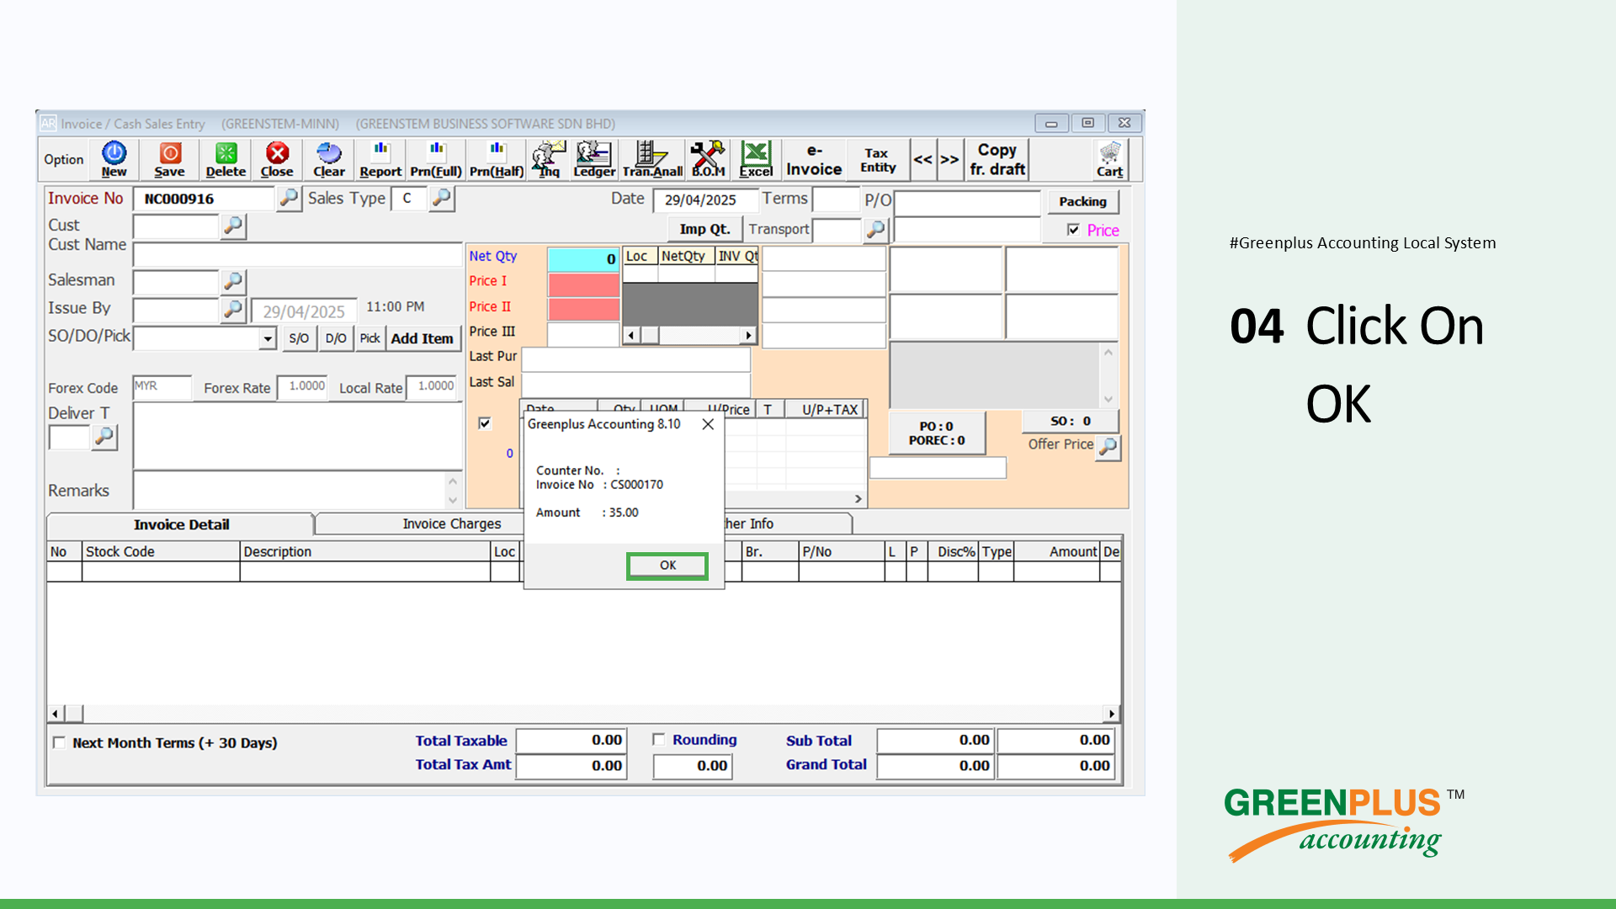
Task: Click the Prn(Half) print icon
Action: (497, 159)
